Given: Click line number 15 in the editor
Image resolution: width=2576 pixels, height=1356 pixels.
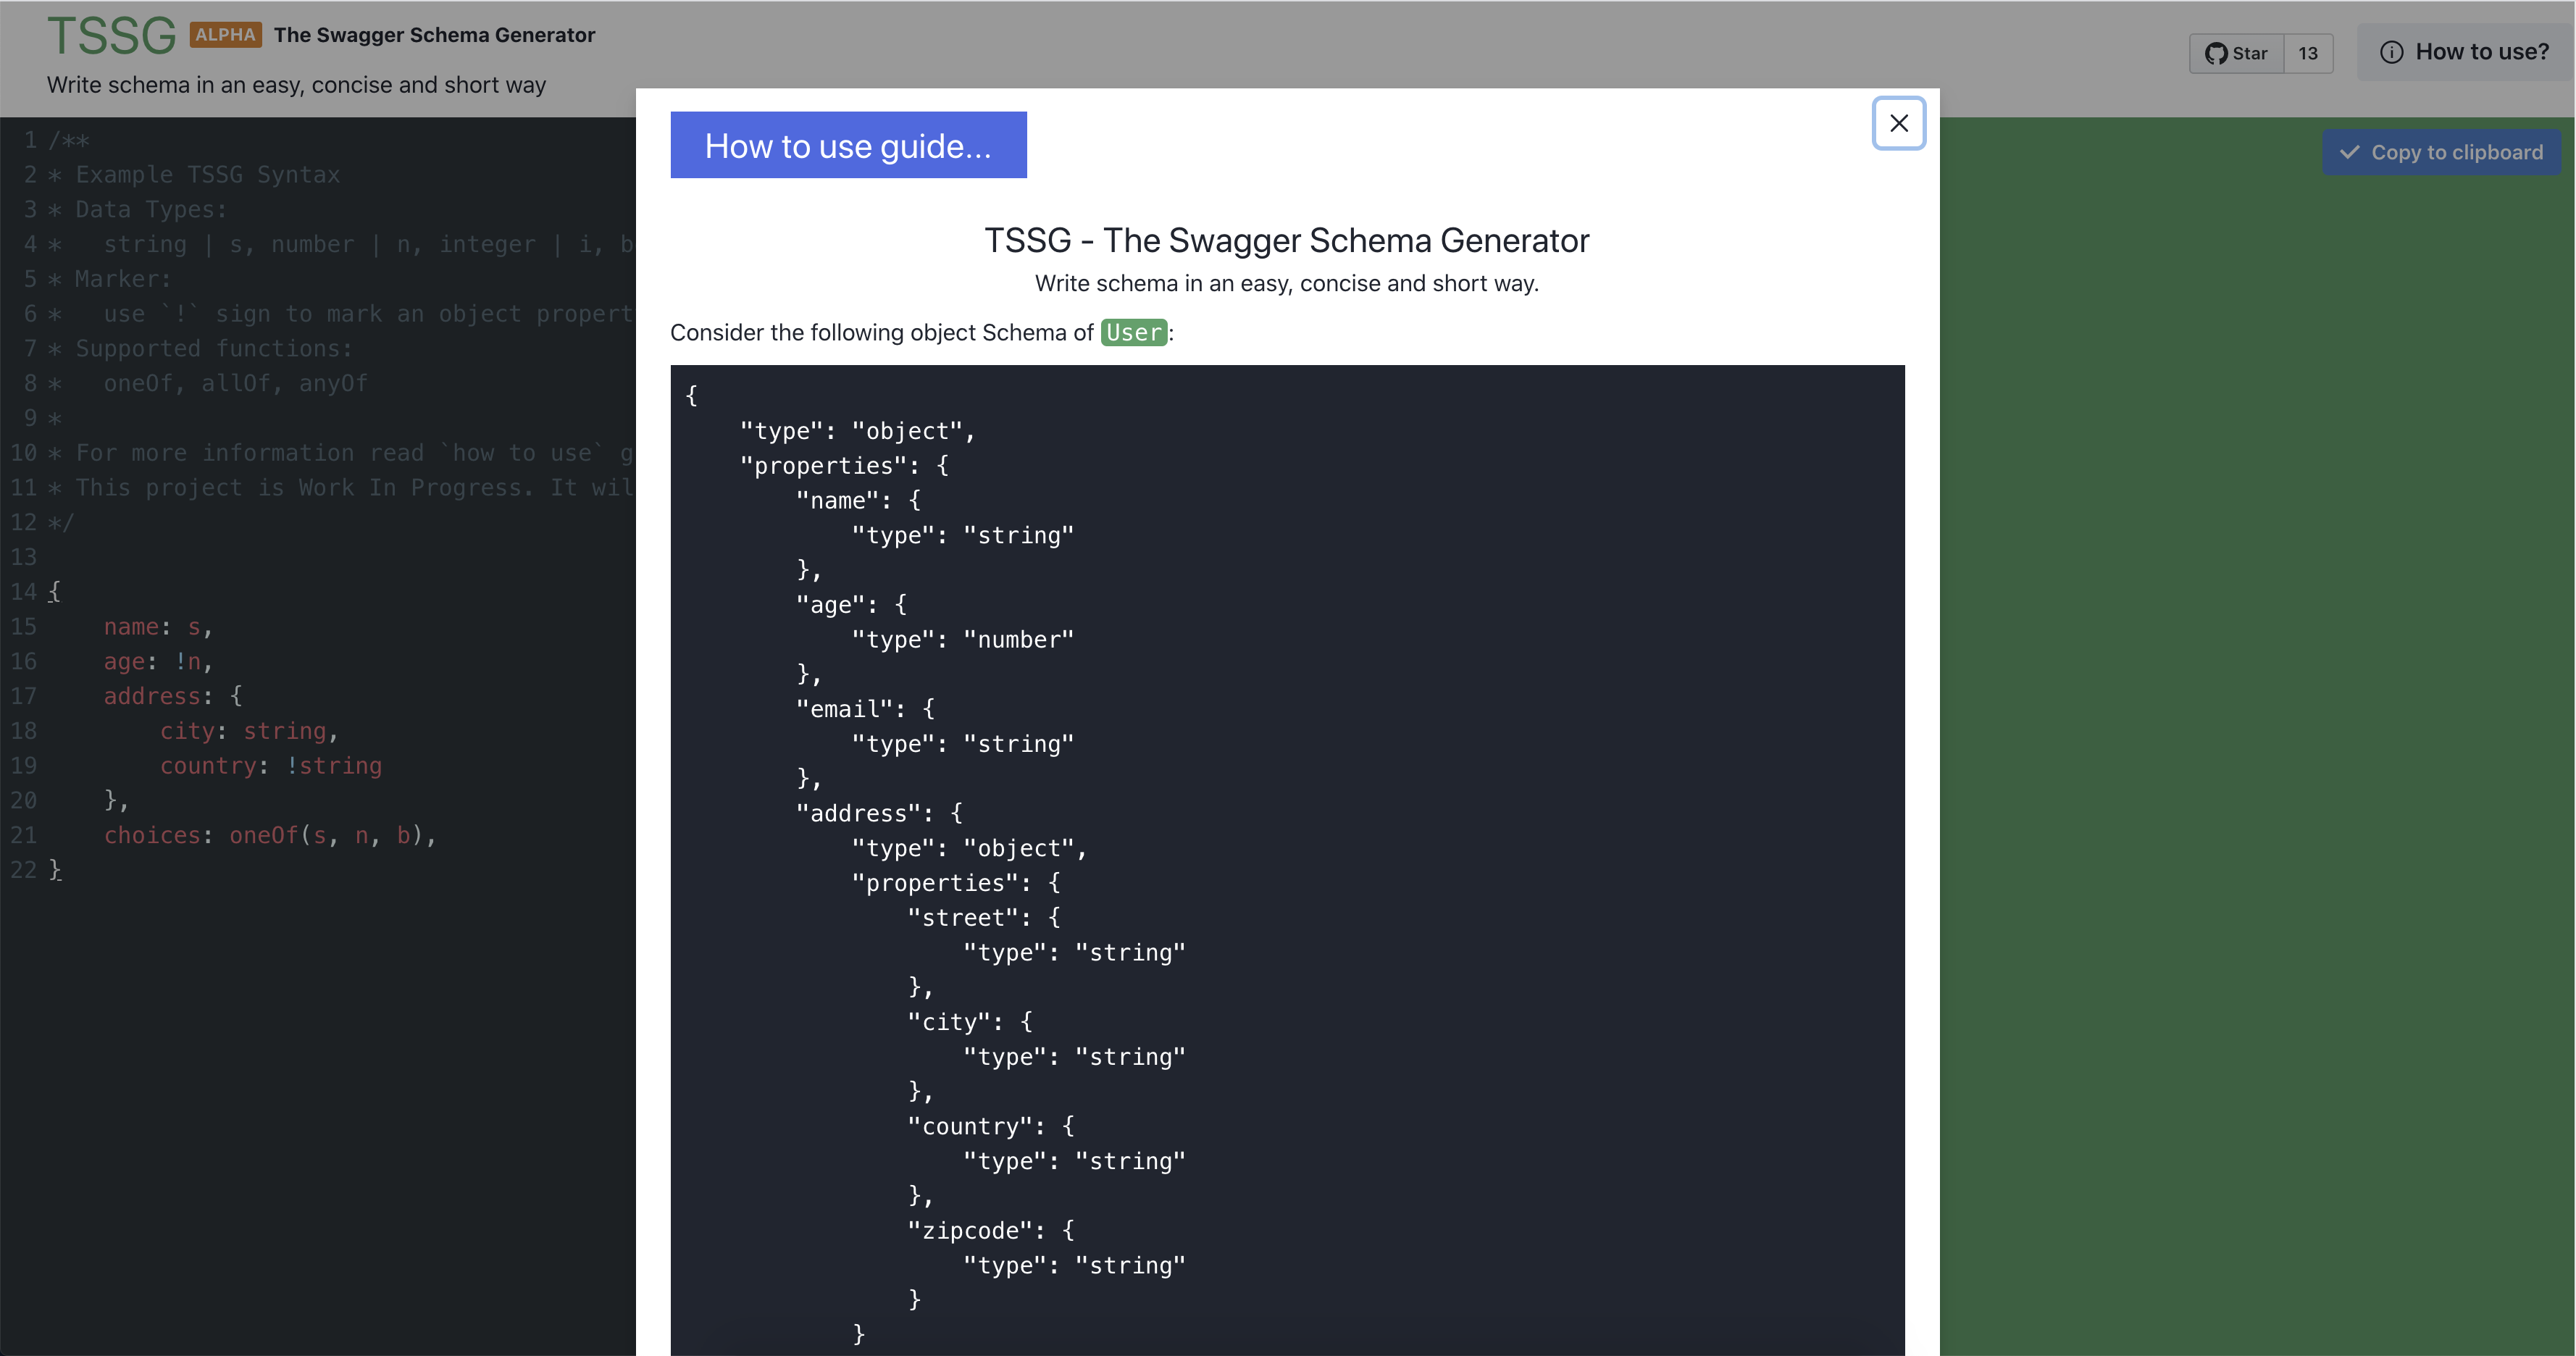Looking at the screenshot, I should pyautogui.click(x=24, y=626).
